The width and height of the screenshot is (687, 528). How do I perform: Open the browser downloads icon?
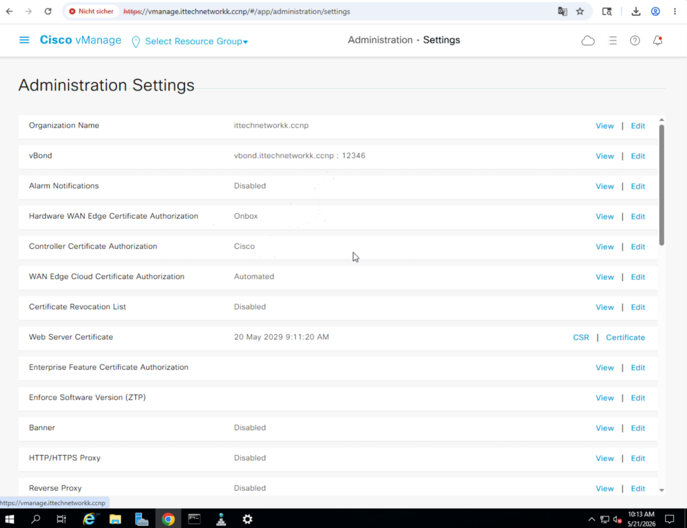pyautogui.click(x=636, y=12)
